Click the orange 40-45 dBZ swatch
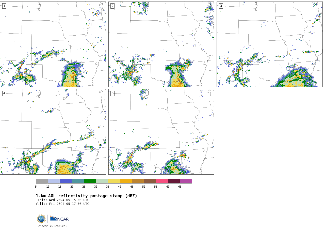325x229 pixels. click(126, 181)
